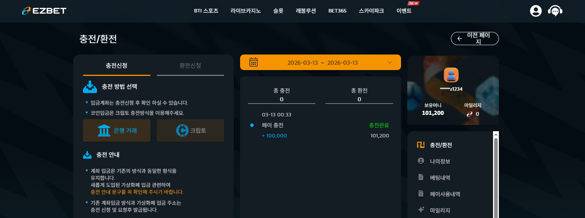Select the 충전신청 tab

coord(117,65)
